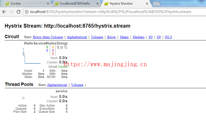
Task: Reload the Hystrix Monitor page
Action: (x=18, y=12)
